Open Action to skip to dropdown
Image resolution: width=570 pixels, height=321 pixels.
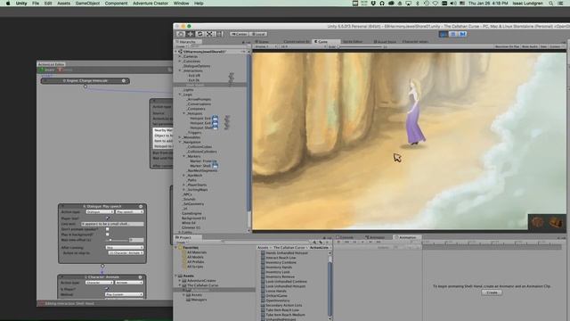126,253
